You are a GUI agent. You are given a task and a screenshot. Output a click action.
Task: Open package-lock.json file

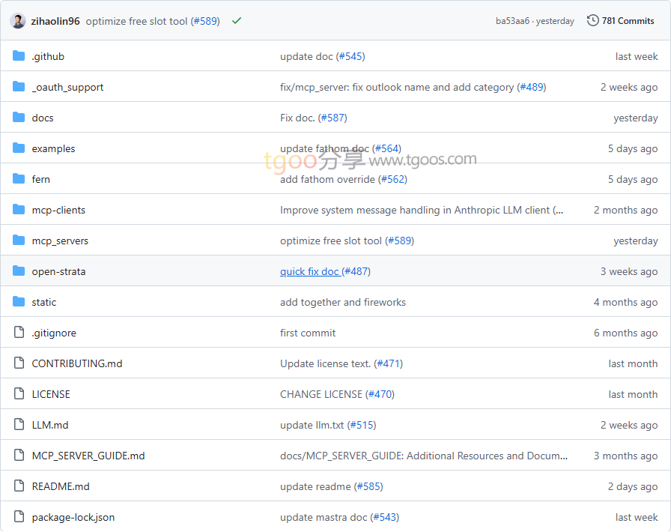point(73,517)
